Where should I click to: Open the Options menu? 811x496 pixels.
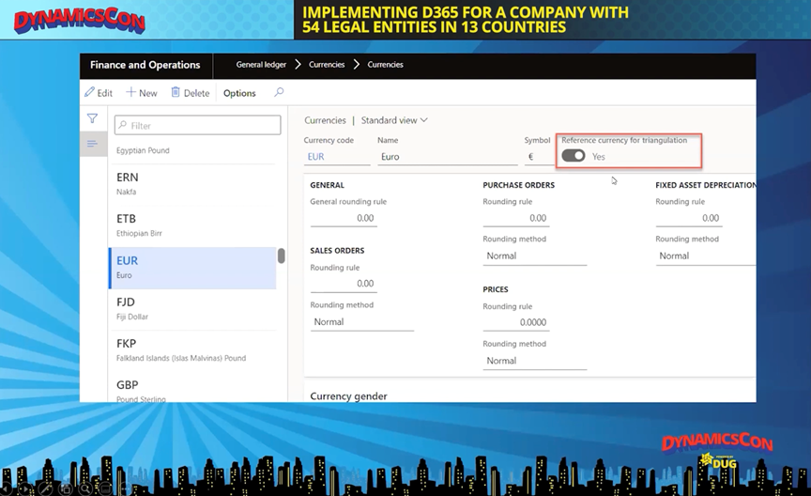(x=239, y=93)
